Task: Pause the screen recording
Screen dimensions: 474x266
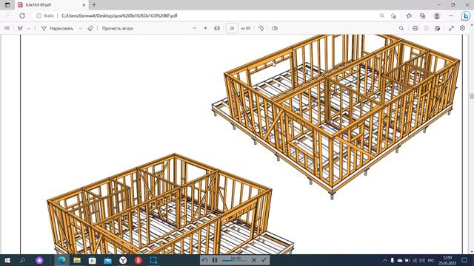Action: coord(215,260)
